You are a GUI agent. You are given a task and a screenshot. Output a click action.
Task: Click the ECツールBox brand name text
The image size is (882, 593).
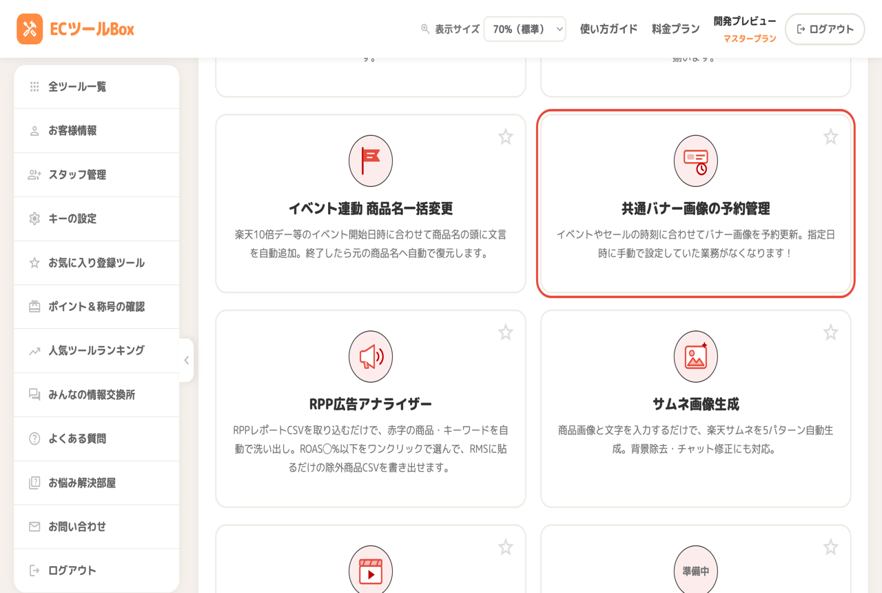click(92, 29)
